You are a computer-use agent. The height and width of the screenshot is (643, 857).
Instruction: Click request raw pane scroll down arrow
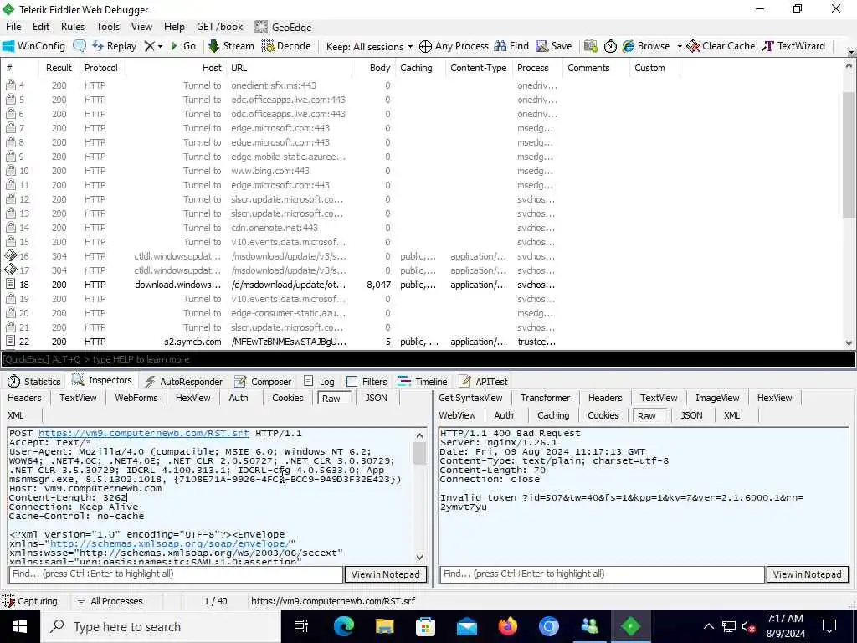(x=420, y=558)
